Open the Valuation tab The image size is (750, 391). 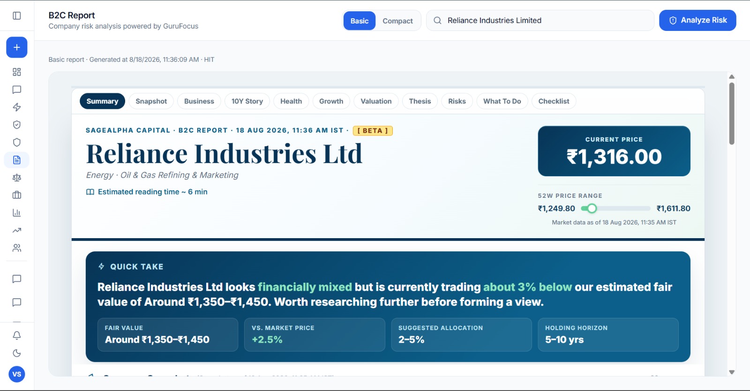coord(376,101)
